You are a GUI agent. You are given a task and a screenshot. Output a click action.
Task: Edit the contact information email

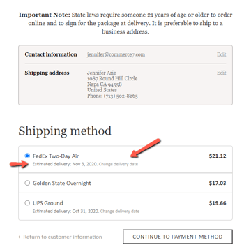tap(221, 54)
